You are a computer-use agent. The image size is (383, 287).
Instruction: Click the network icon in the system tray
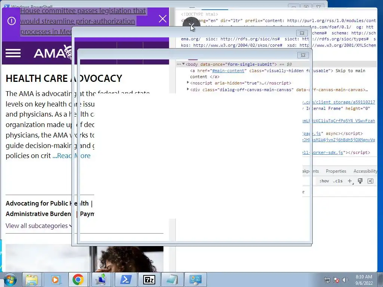coord(327,280)
